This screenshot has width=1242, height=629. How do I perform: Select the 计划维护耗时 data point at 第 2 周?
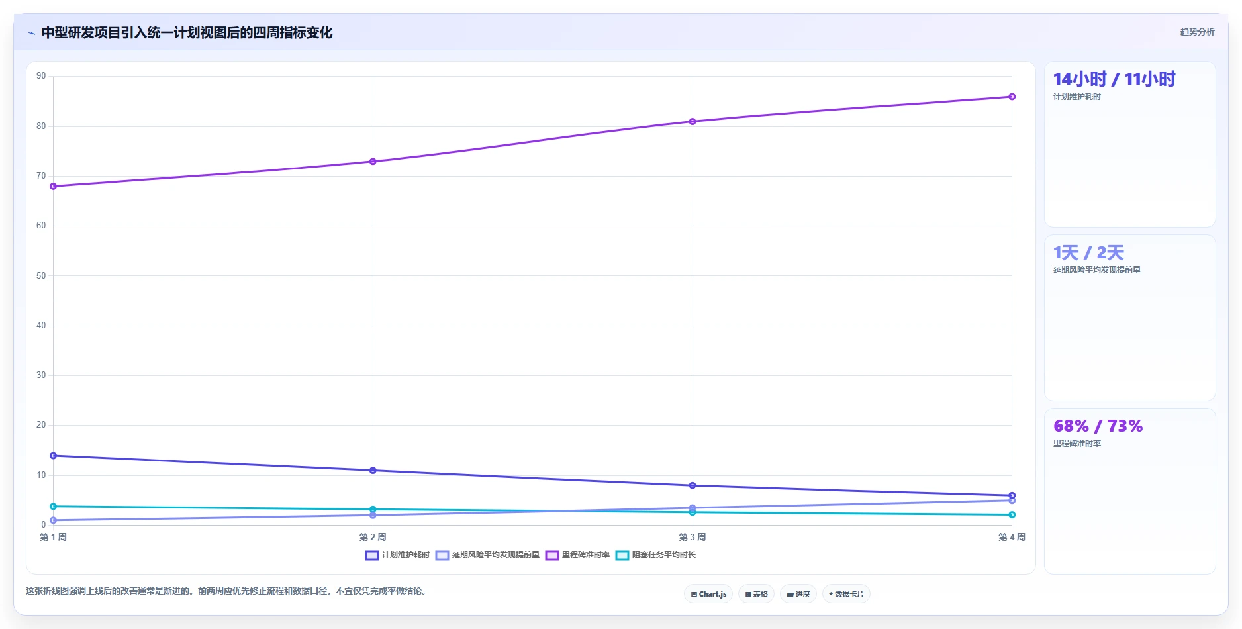(x=373, y=471)
